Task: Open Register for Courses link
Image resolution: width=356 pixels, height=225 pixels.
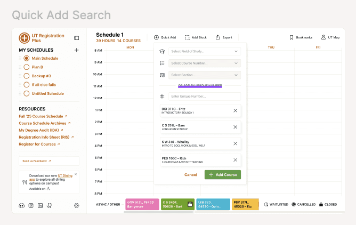Action: tap(39, 144)
